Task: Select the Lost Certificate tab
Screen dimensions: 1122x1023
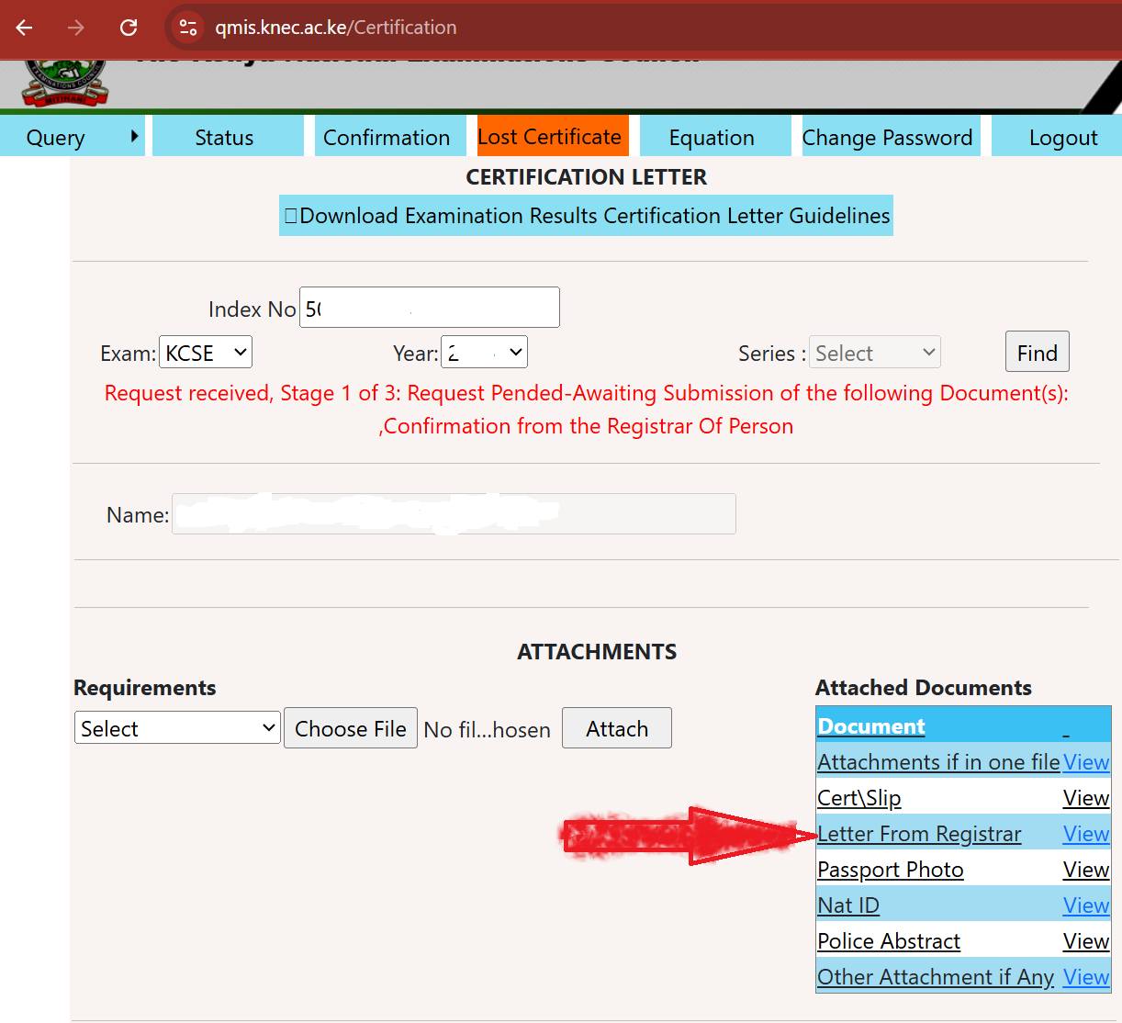Action: (553, 137)
